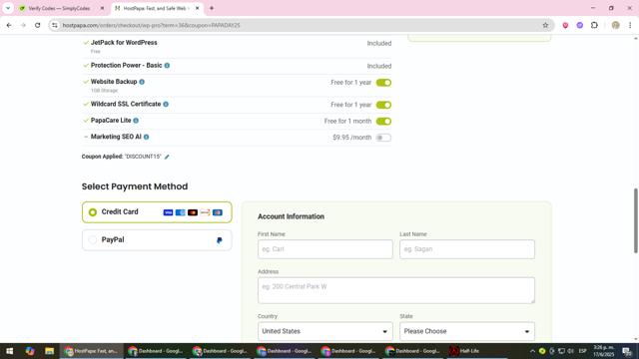The image size is (639, 359).
Task: Close the HostPapa tab
Action: coord(198,8)
